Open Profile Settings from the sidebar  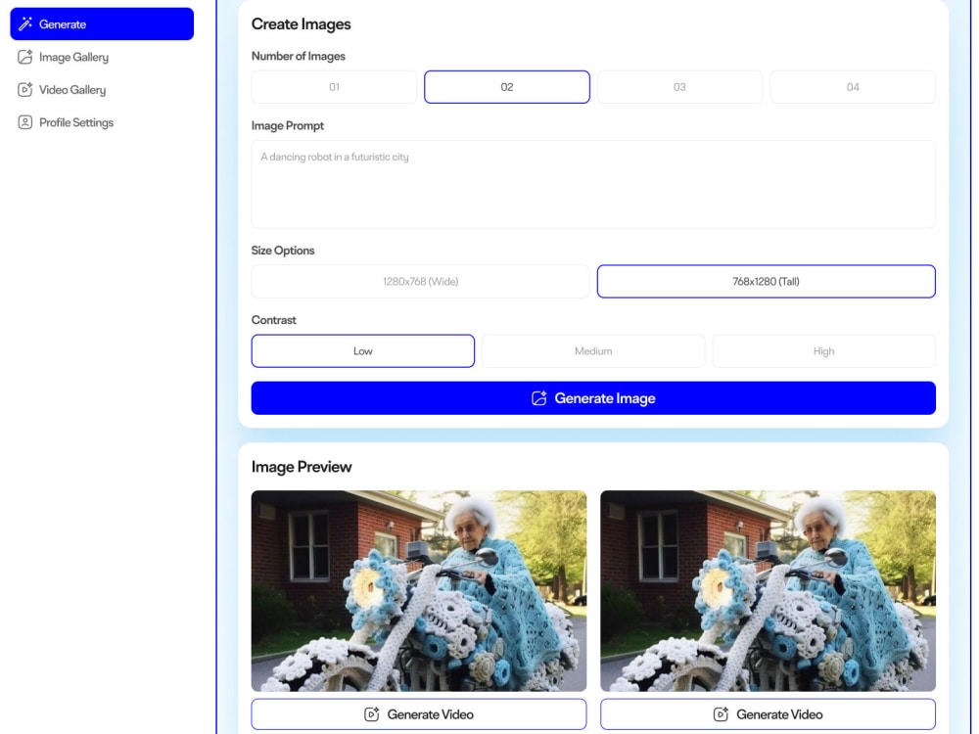click(102, 122)
